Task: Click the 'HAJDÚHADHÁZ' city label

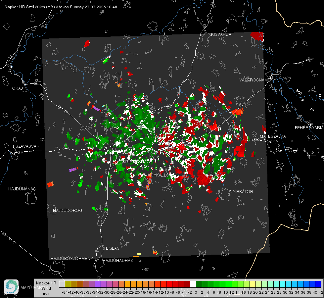Action: click(118, 261)
